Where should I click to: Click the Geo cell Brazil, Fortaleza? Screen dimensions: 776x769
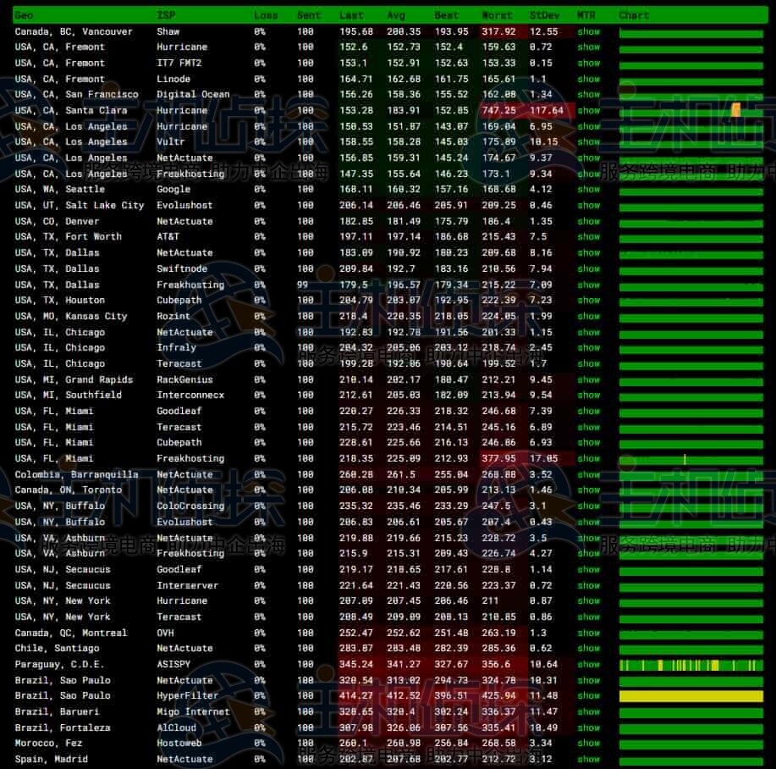click(x=63, y=728)
